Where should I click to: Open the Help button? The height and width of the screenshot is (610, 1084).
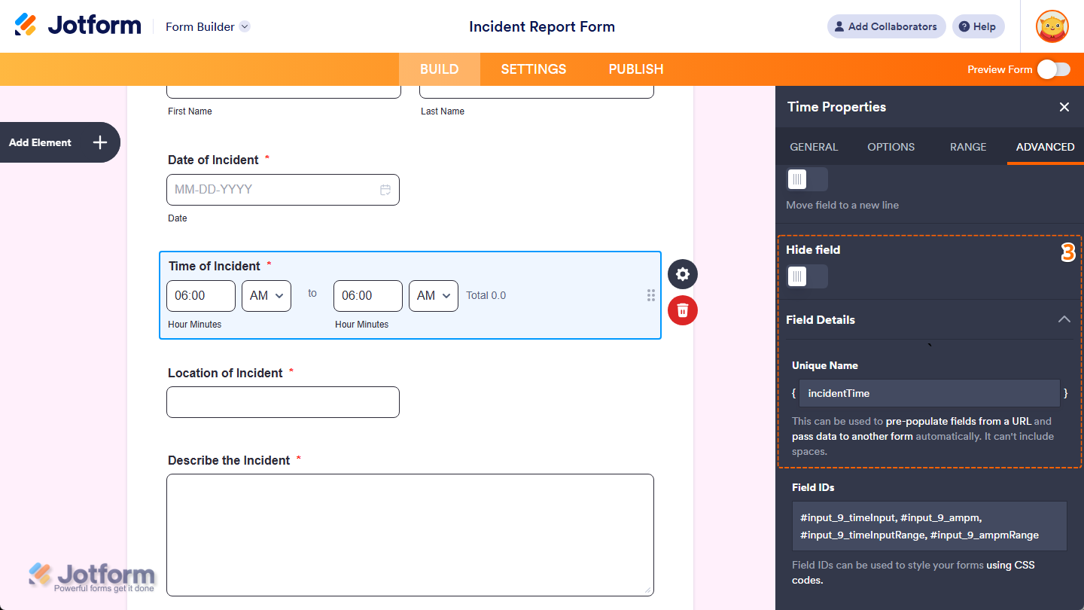[978, 26]
